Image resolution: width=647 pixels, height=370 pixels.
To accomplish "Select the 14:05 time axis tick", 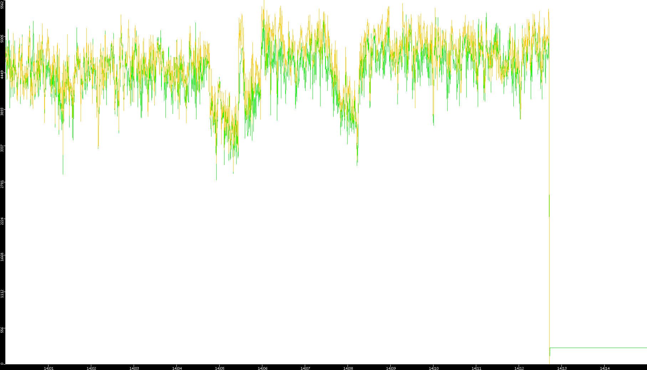I will (220, 368).
